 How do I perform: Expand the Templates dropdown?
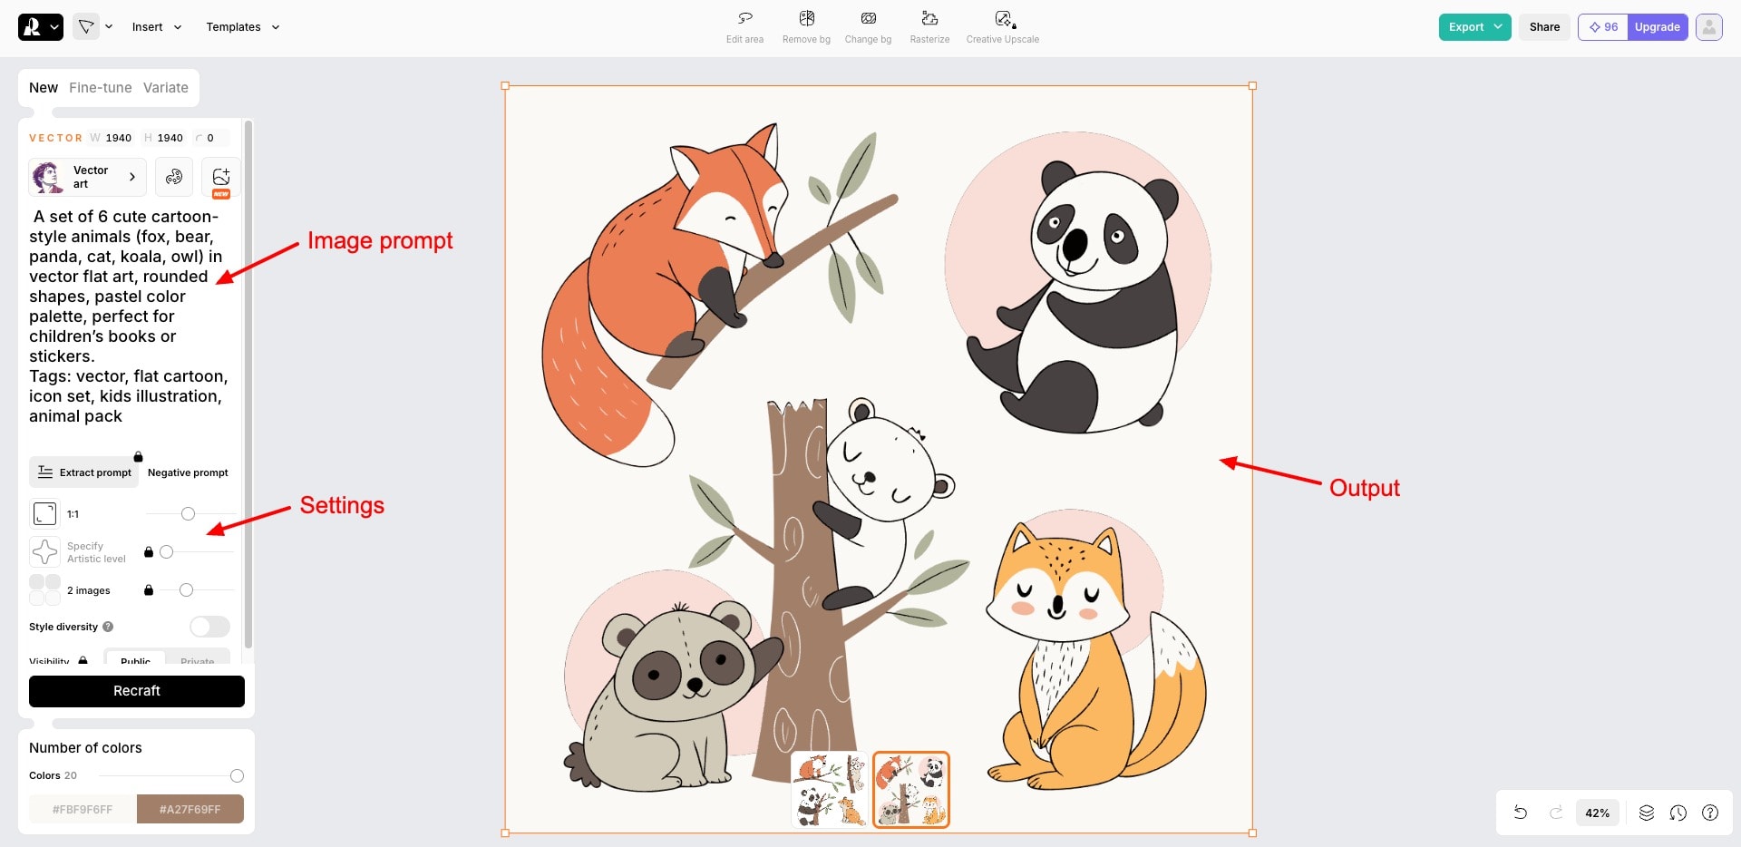242,27
